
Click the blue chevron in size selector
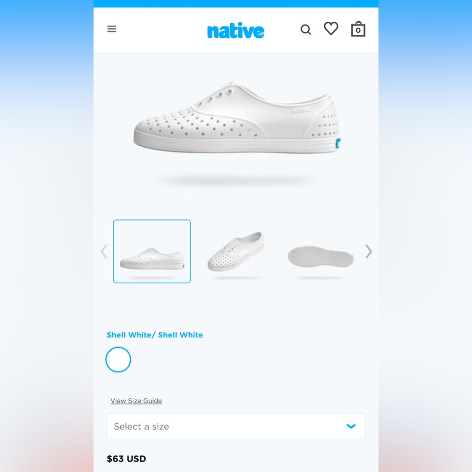click(351, 426)
